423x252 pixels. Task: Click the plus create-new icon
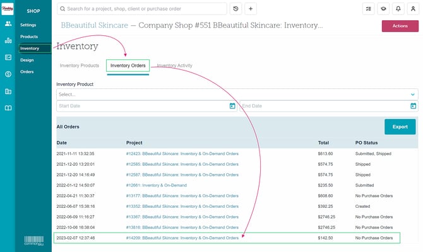[251, 9]
